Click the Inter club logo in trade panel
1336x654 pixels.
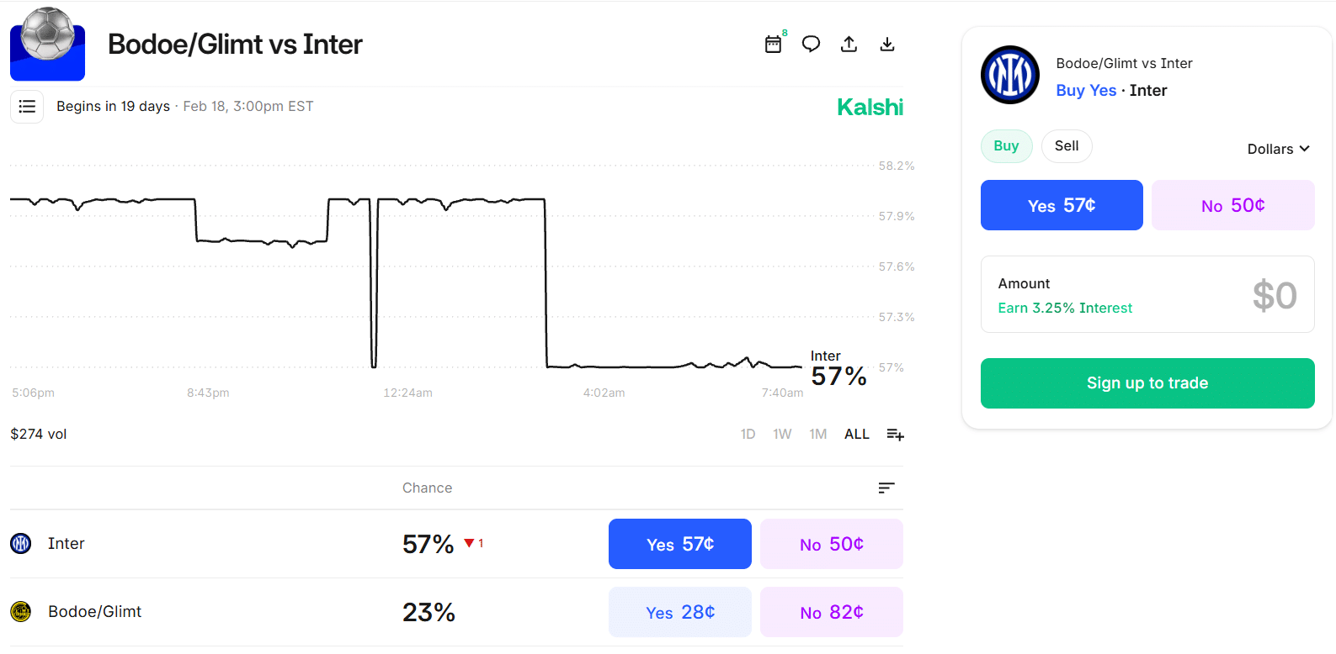tap(1009, 75)
